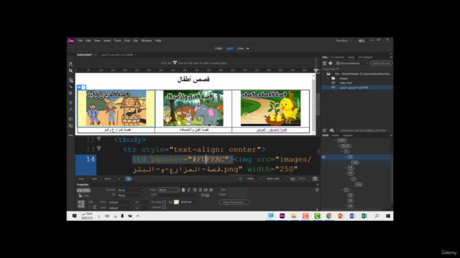Viewport: 460px width, 258px height.
Task: Click the Dreamweaver logo icon
Action: tap(71, 41)
